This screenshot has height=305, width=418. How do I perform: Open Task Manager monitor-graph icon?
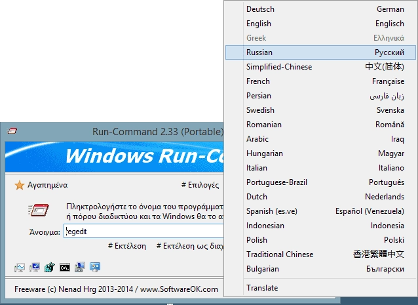click(x=20, y=268)
